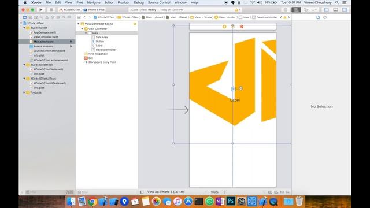Jump to next issue in jump bar
The image size is (370, 208).
[x=288, y=17]
